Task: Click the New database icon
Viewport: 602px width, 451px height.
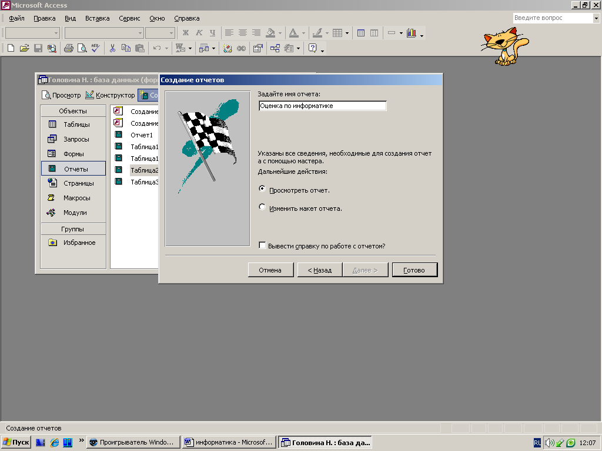Action: click(11, 48)
